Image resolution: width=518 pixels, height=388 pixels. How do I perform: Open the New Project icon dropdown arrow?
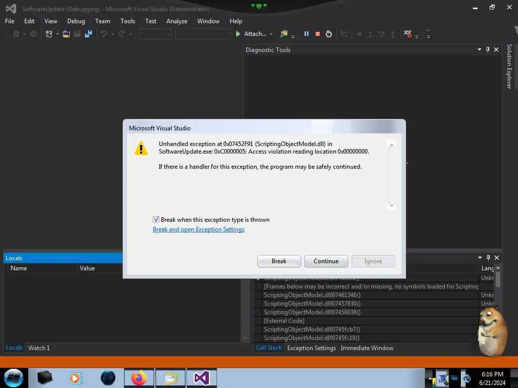[x=58, y=34]
